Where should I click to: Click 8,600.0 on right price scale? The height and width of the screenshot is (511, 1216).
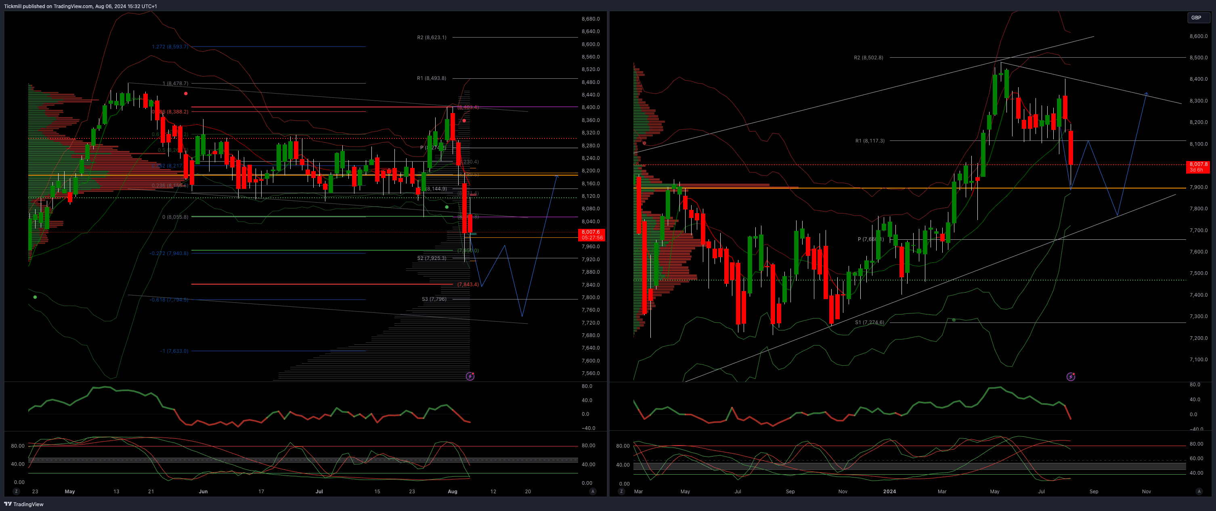point(1199,36)
